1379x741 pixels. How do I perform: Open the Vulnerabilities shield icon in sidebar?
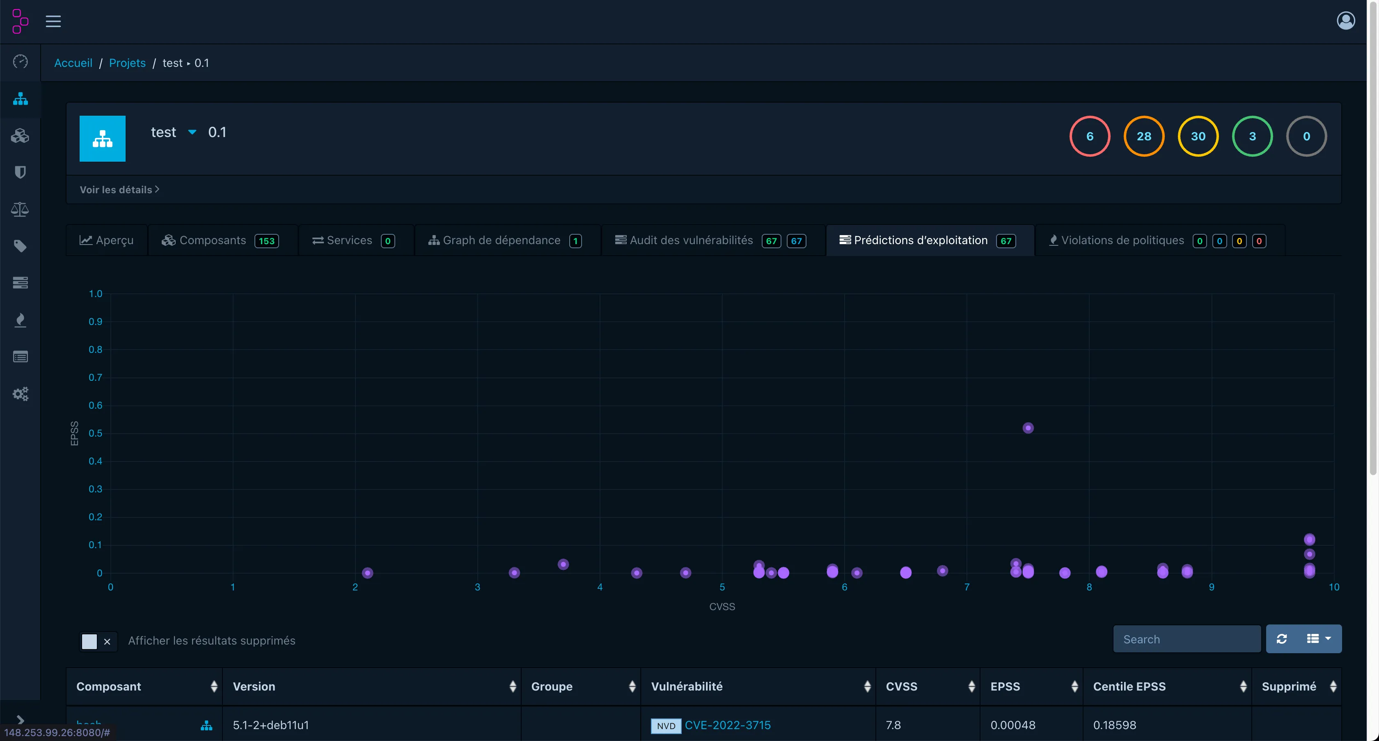click(20, 172)
